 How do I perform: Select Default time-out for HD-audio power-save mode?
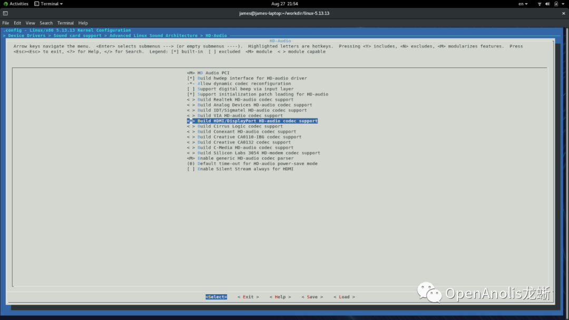252,164
